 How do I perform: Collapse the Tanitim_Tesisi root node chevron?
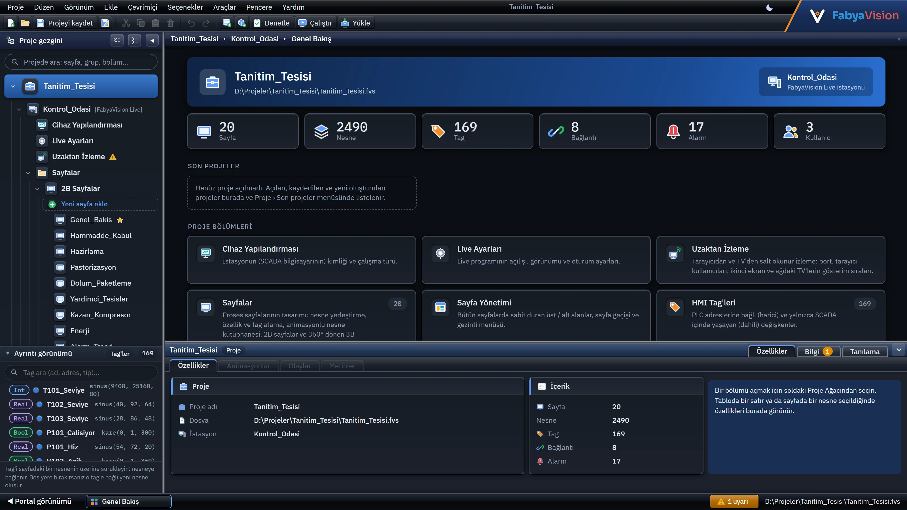click(x=13, y=86)
